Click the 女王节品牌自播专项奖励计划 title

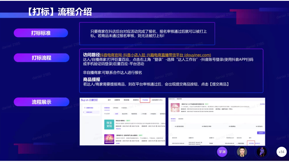[x=192, y=104]
